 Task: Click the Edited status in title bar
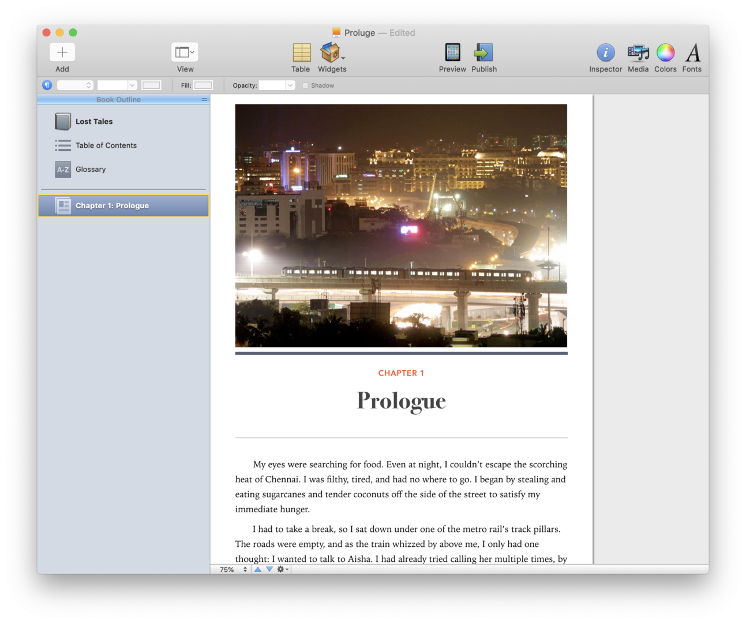coord(402,33)
